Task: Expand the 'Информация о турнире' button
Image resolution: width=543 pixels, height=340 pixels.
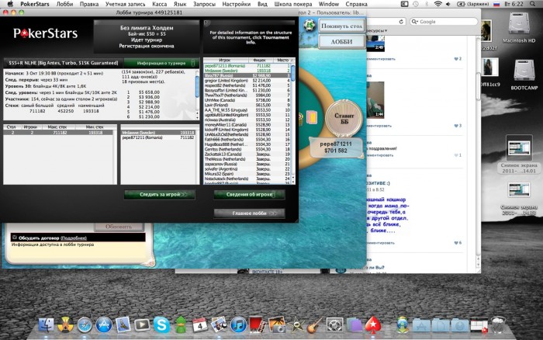Action: pyautogui.click(x=163, y=62)
